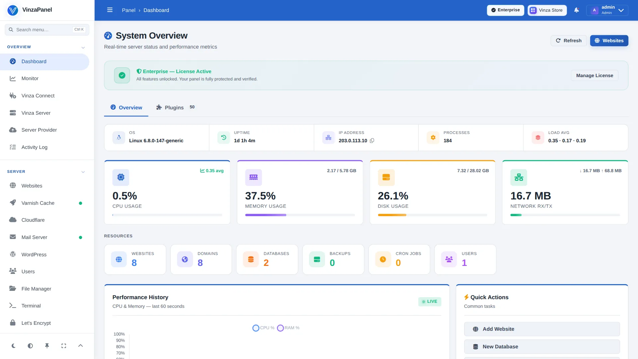Focus the Search menu input field

[x=47, y=30]
